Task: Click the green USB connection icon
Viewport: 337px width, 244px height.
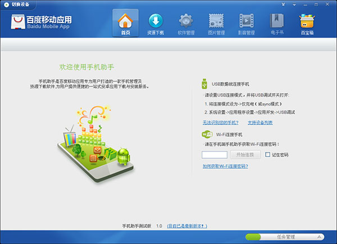Action: 204,84
